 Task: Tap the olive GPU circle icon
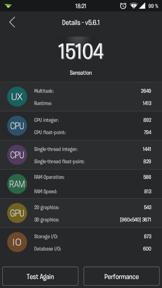[x=17, y=213]
